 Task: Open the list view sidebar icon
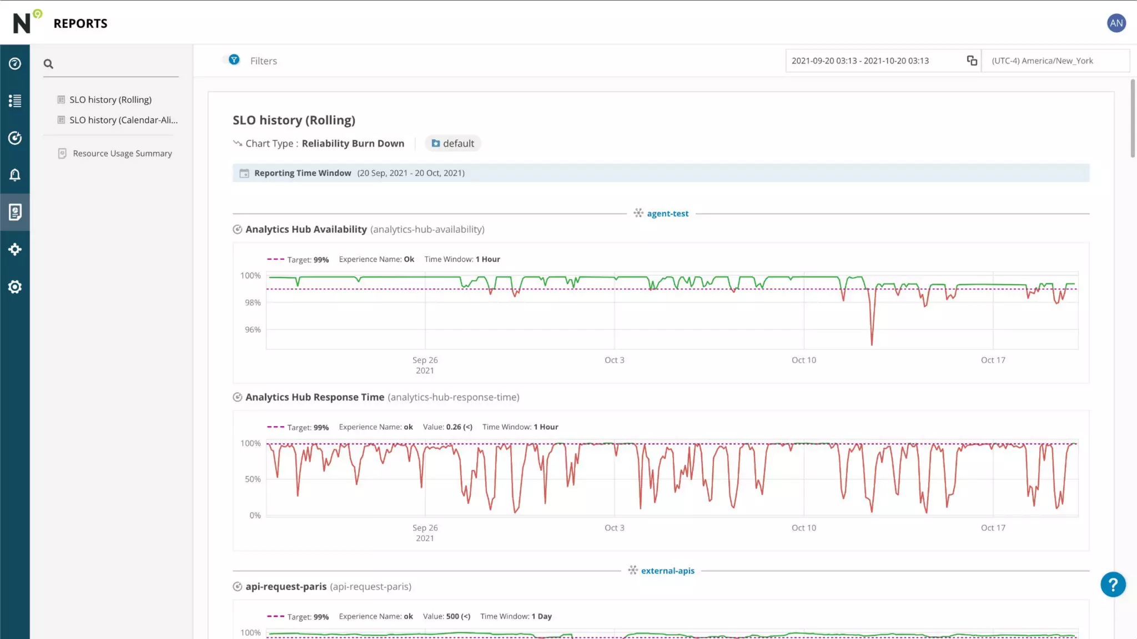pyautogui.click(x=15, y=101)
